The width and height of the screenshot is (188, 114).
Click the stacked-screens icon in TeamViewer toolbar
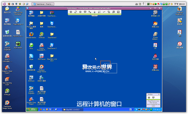pyautogui.click(x=113, y=12)
